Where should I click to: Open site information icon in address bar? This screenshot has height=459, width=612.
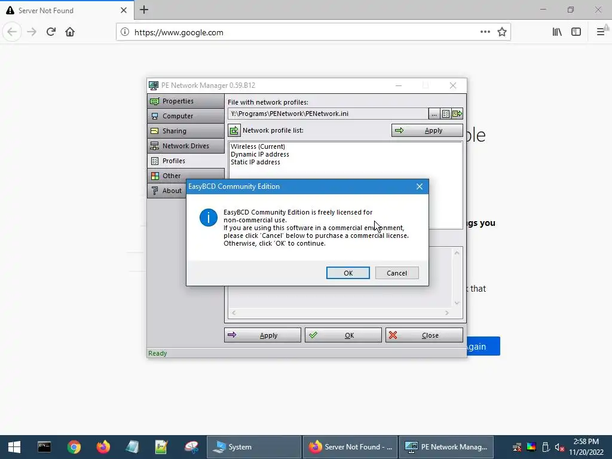tap(124, 32)
